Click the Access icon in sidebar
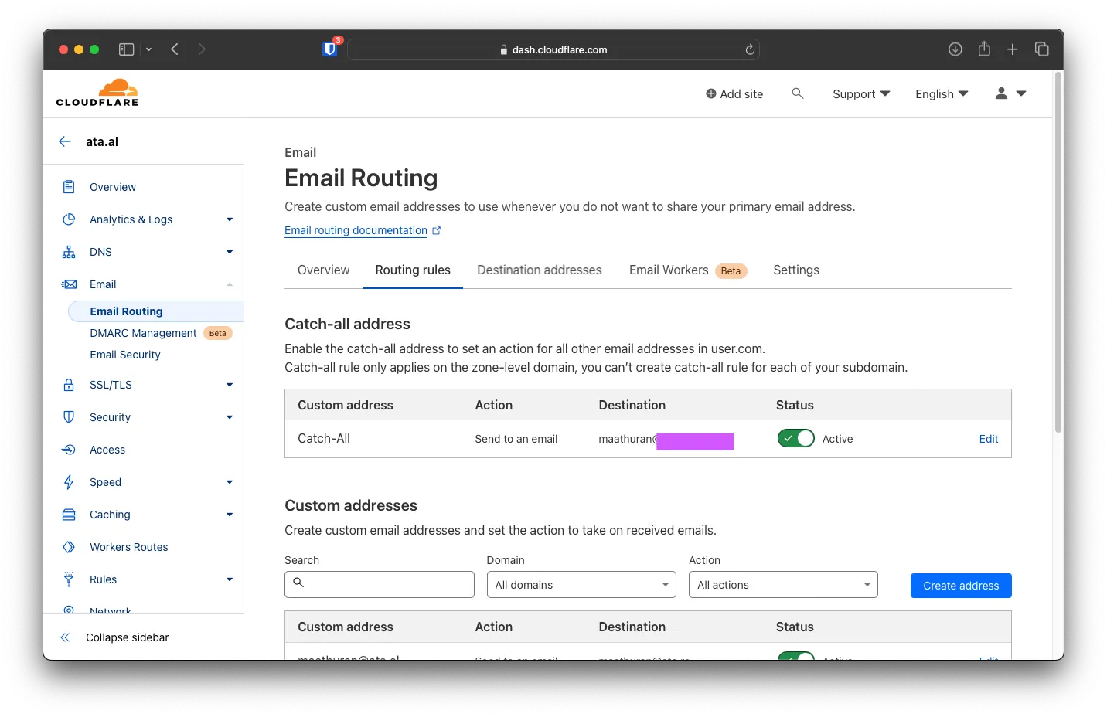 [x=69, y=450]
